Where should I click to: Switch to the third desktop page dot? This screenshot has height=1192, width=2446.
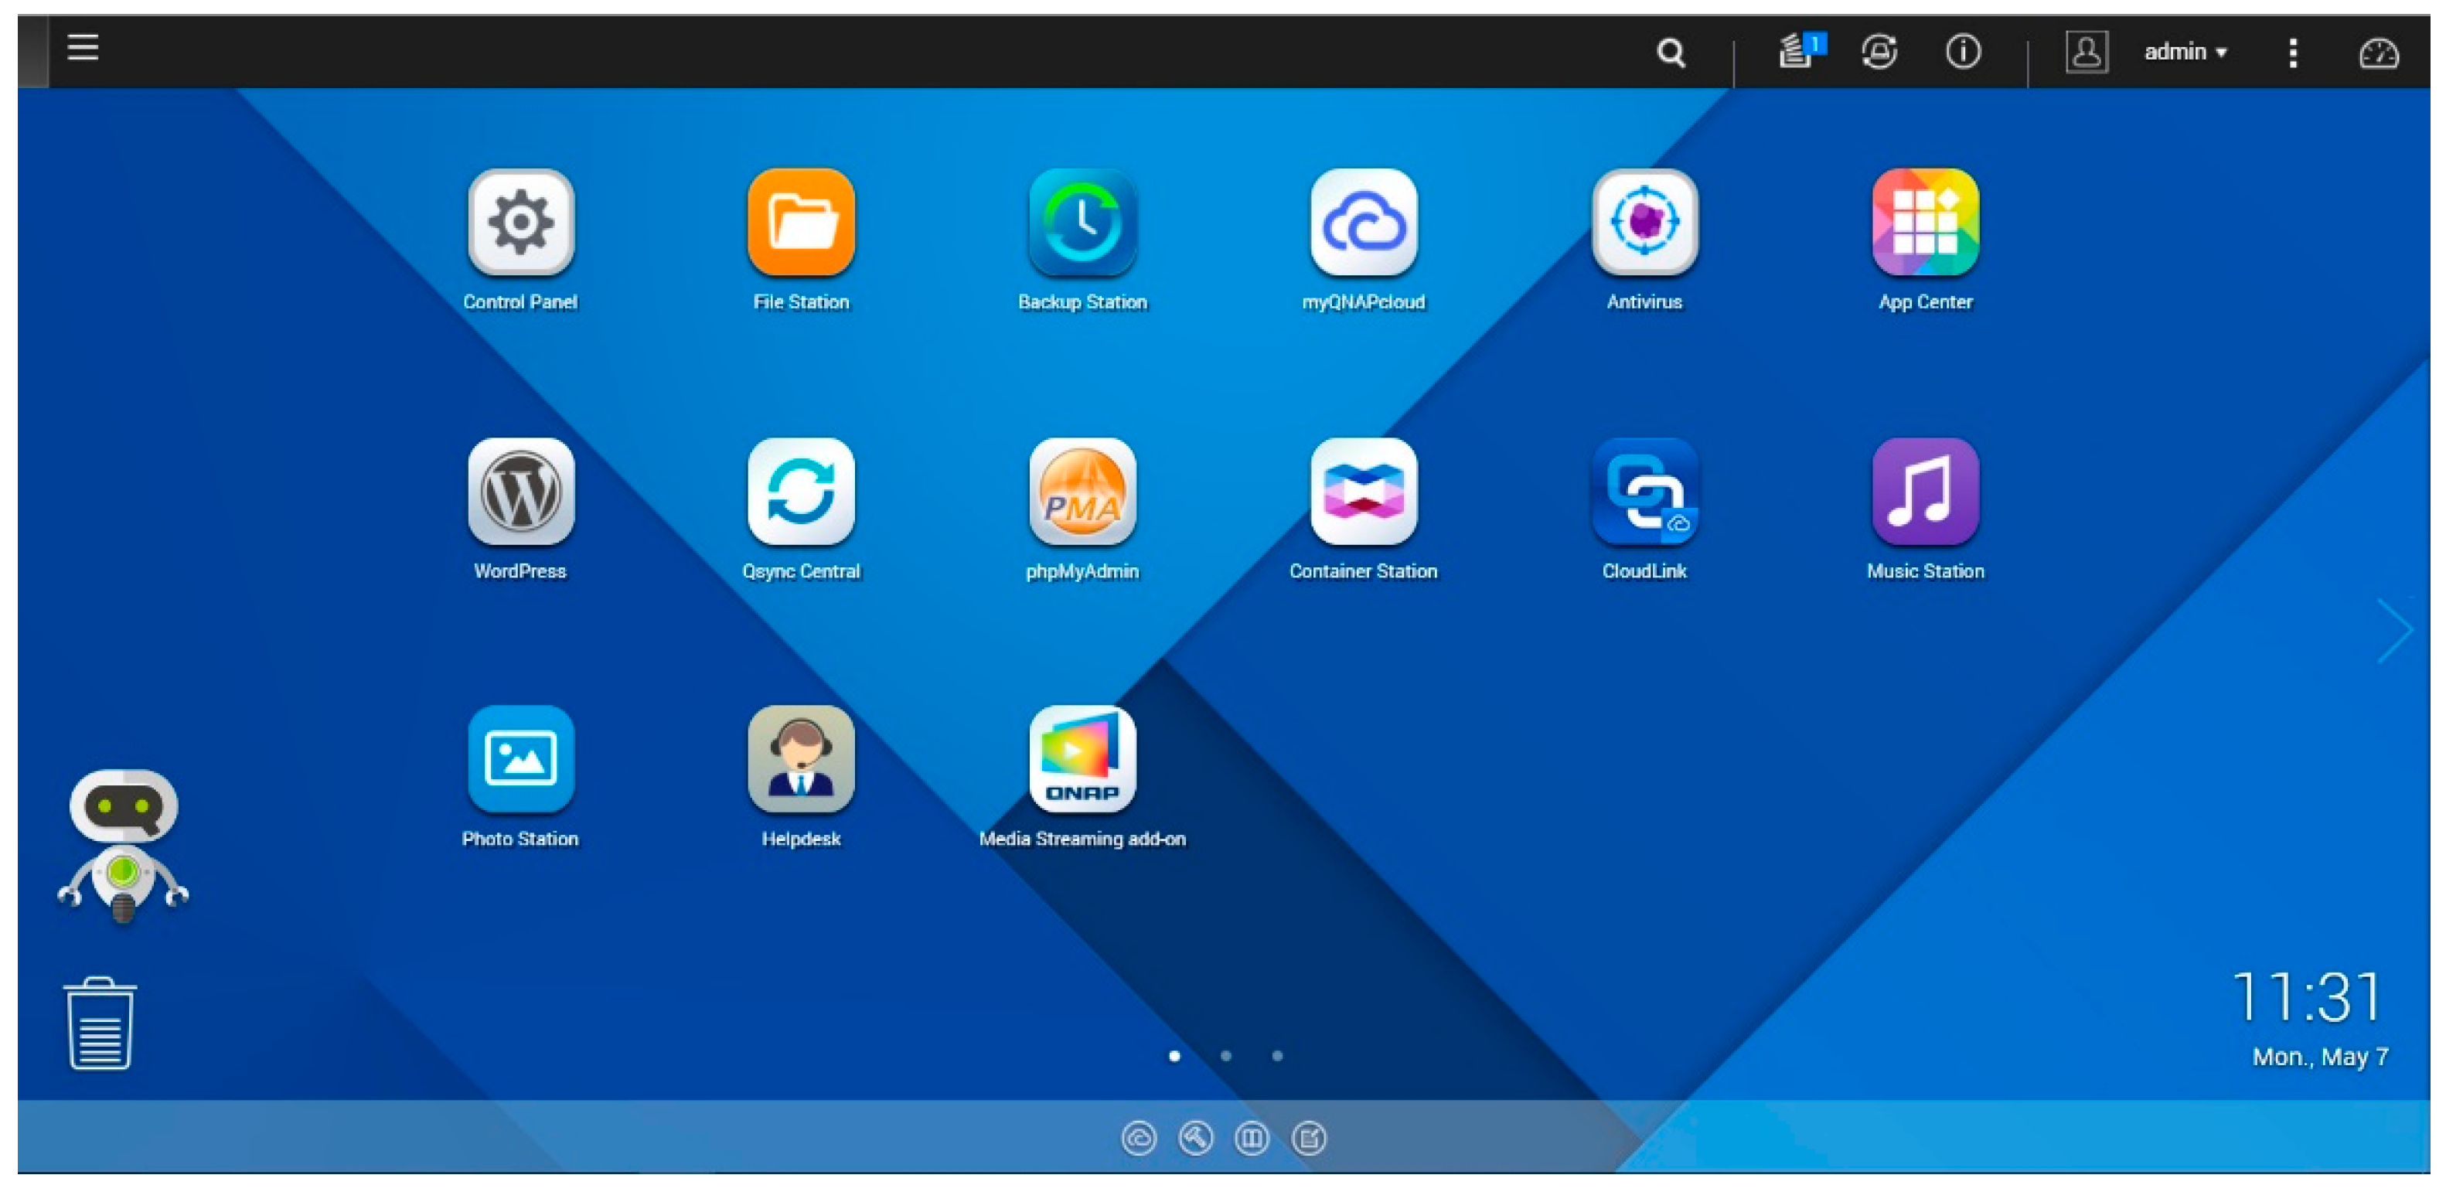pyautogui.click(x=1277, y=1055)
